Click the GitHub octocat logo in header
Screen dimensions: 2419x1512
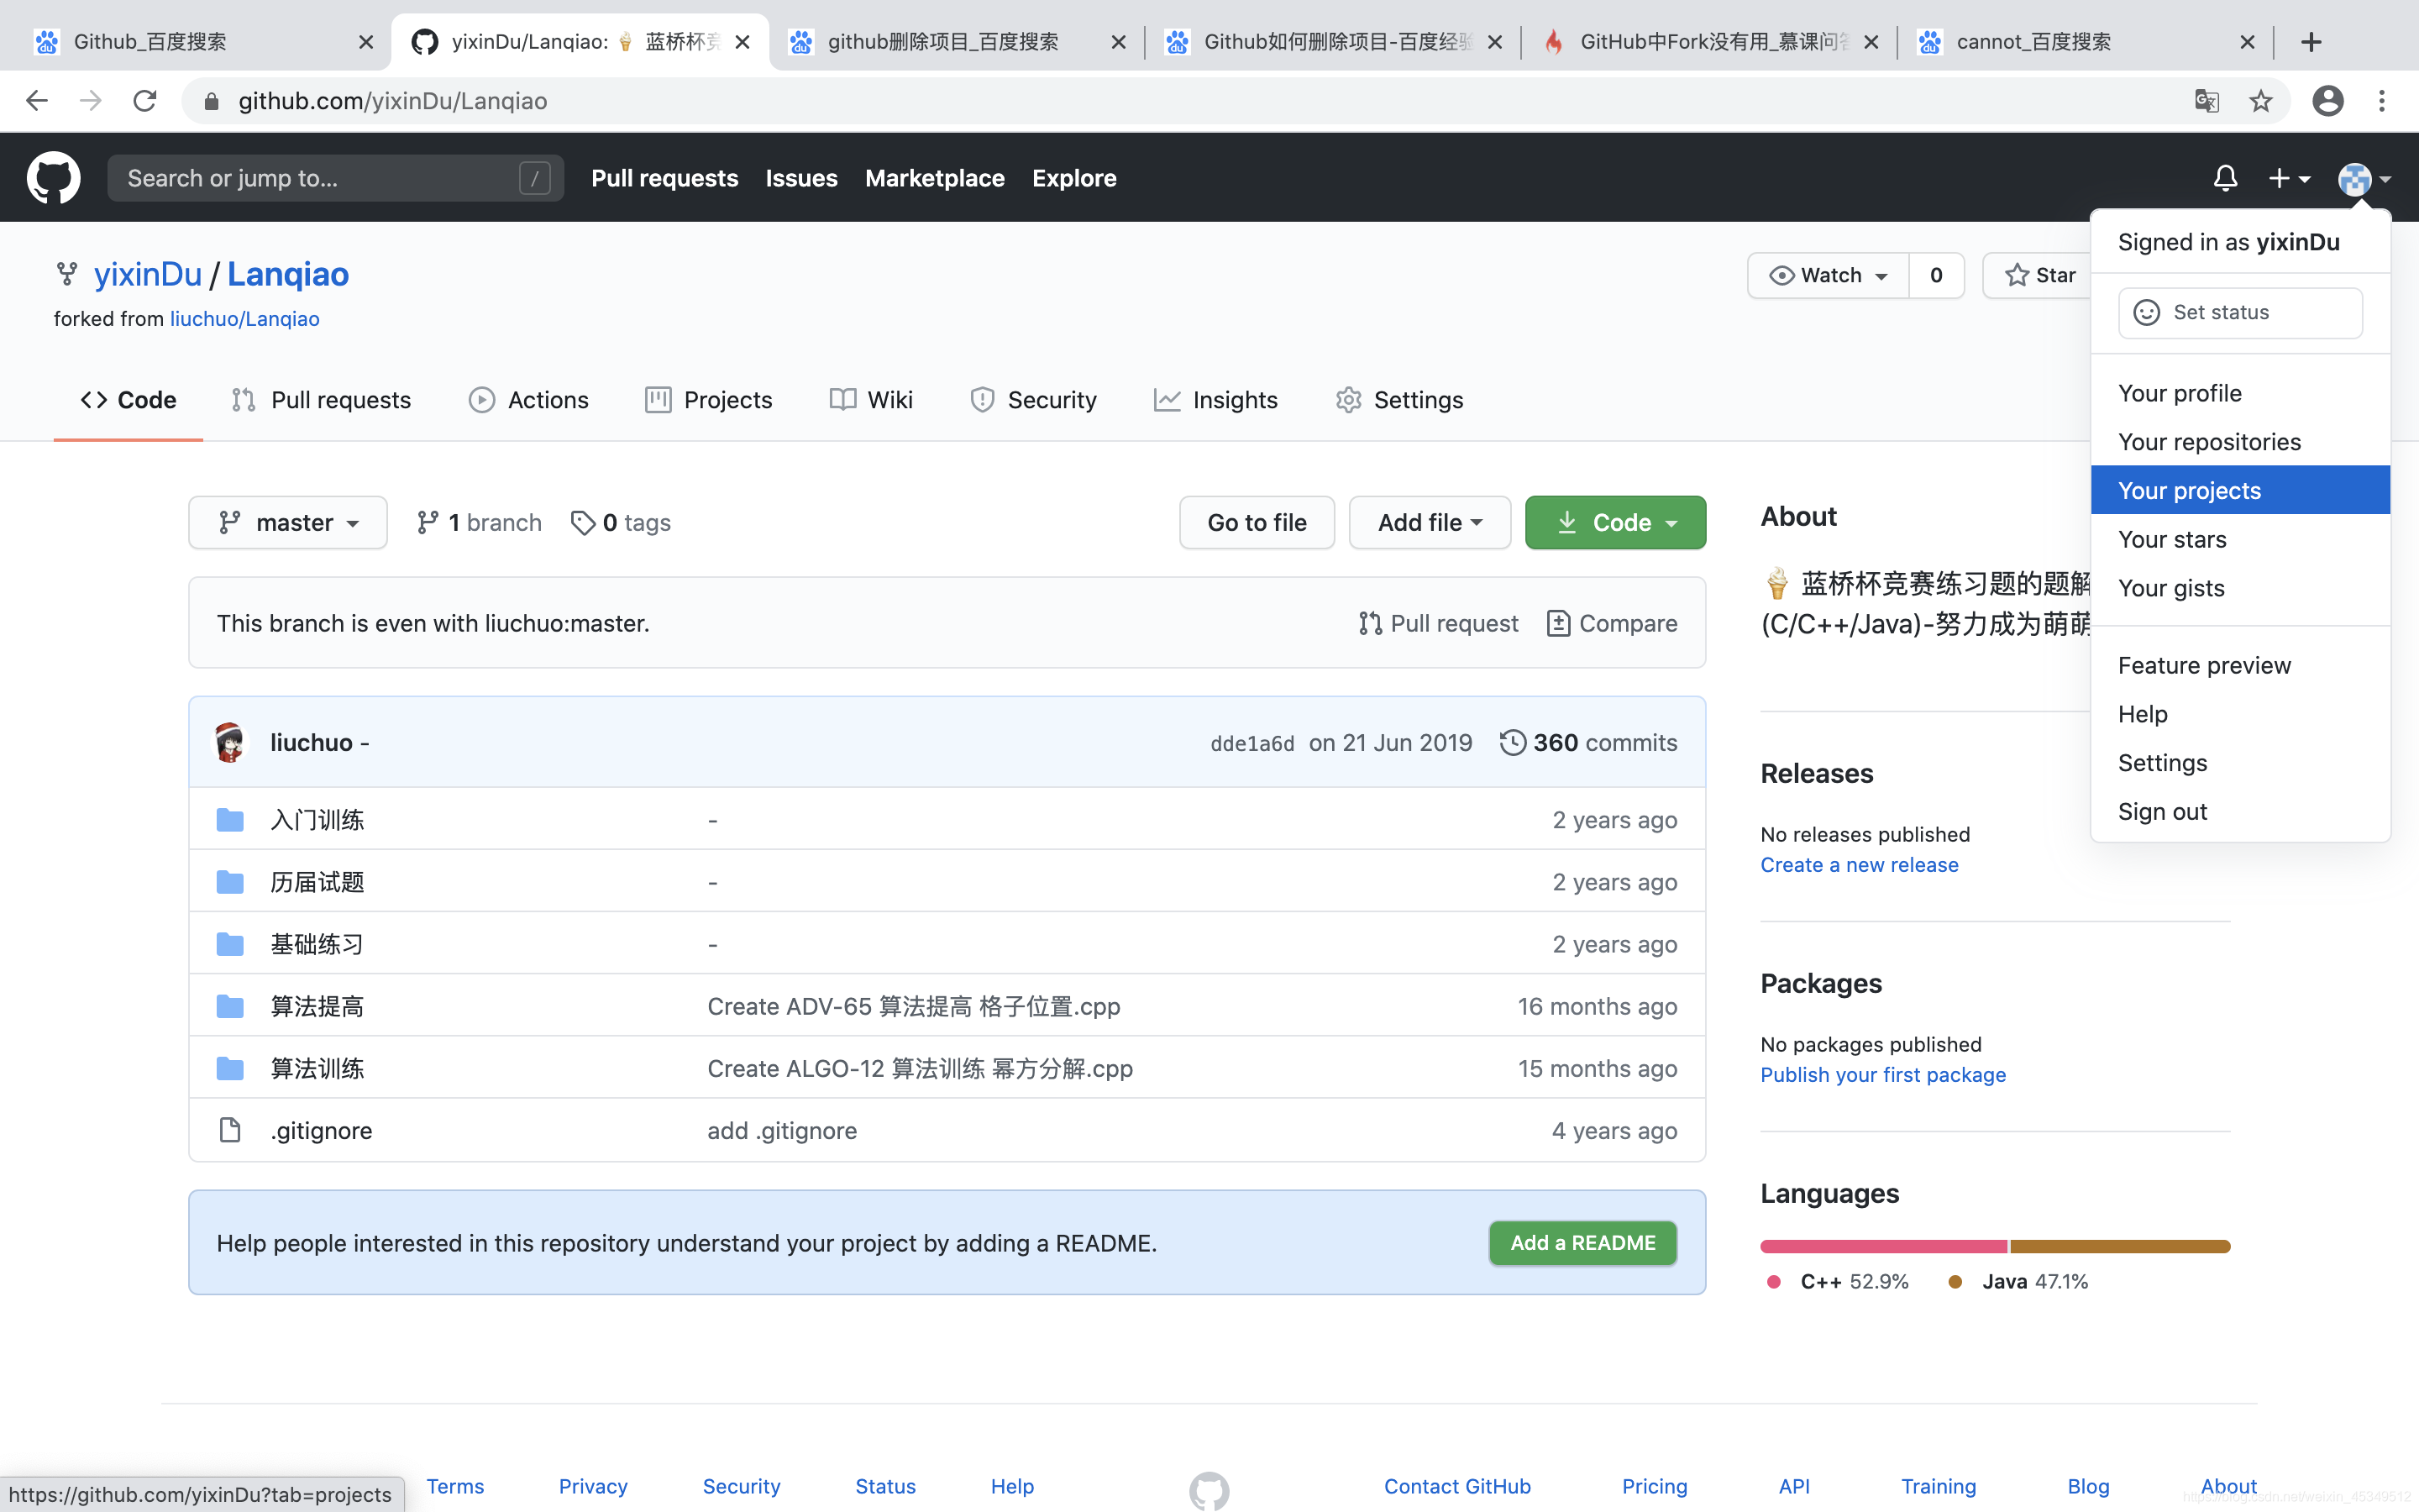click(x=53, y=178)
